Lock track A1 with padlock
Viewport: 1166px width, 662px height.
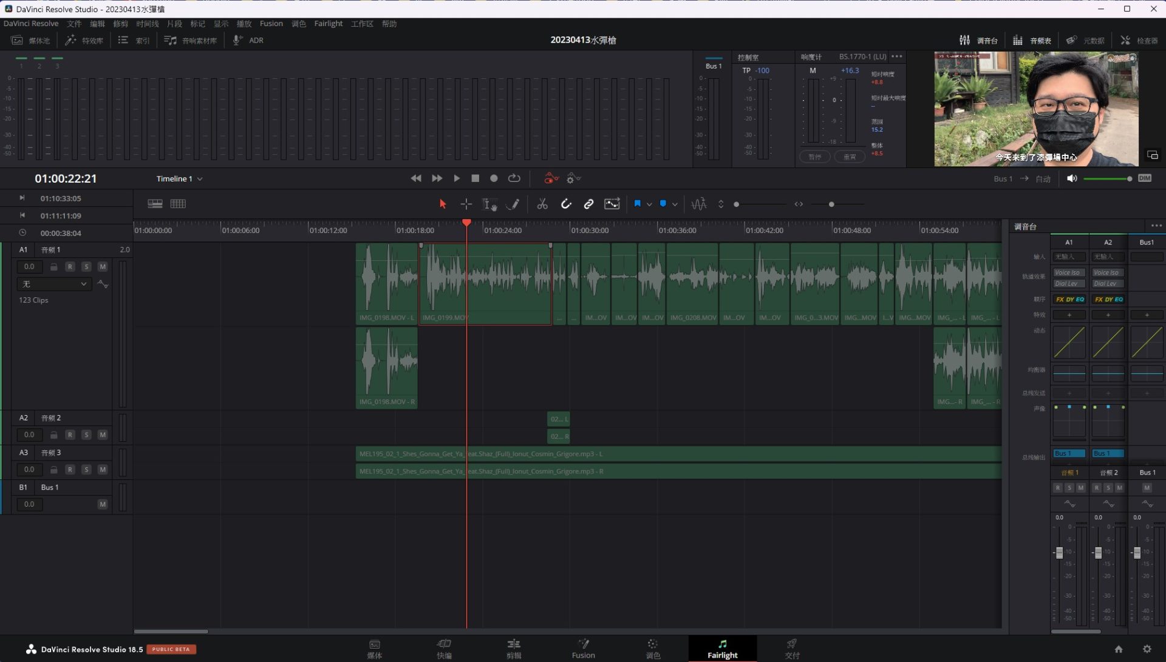(x=53, y=266)
